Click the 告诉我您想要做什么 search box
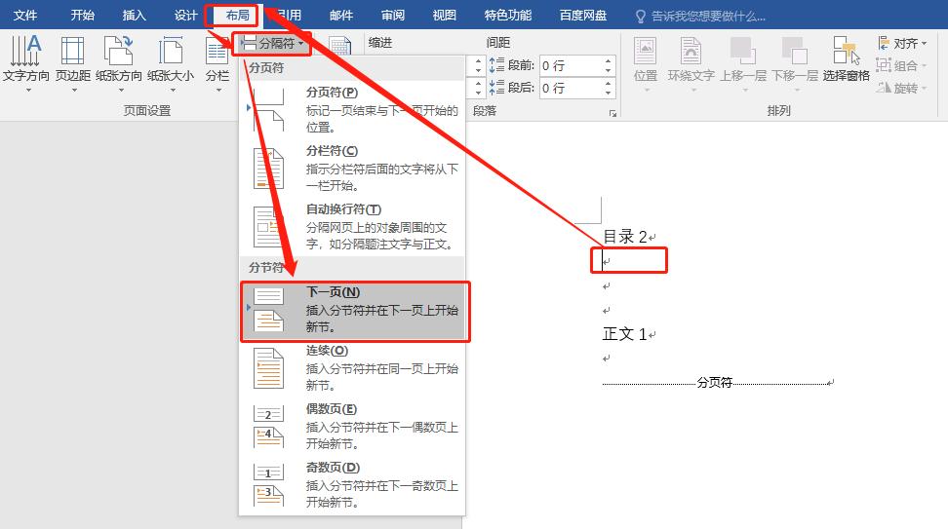 pos(701,17)
